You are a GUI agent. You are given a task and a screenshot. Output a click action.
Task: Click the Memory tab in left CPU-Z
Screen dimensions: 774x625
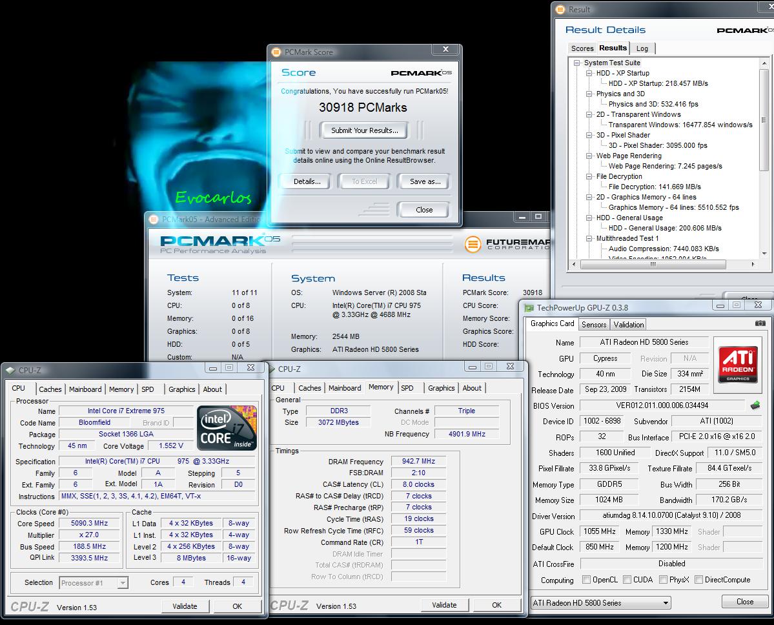(121, 389)
